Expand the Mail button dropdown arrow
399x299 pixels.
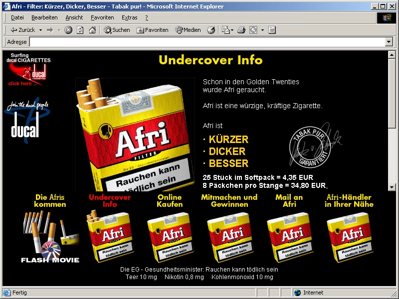pyautogui.click(x=232, y=30)
